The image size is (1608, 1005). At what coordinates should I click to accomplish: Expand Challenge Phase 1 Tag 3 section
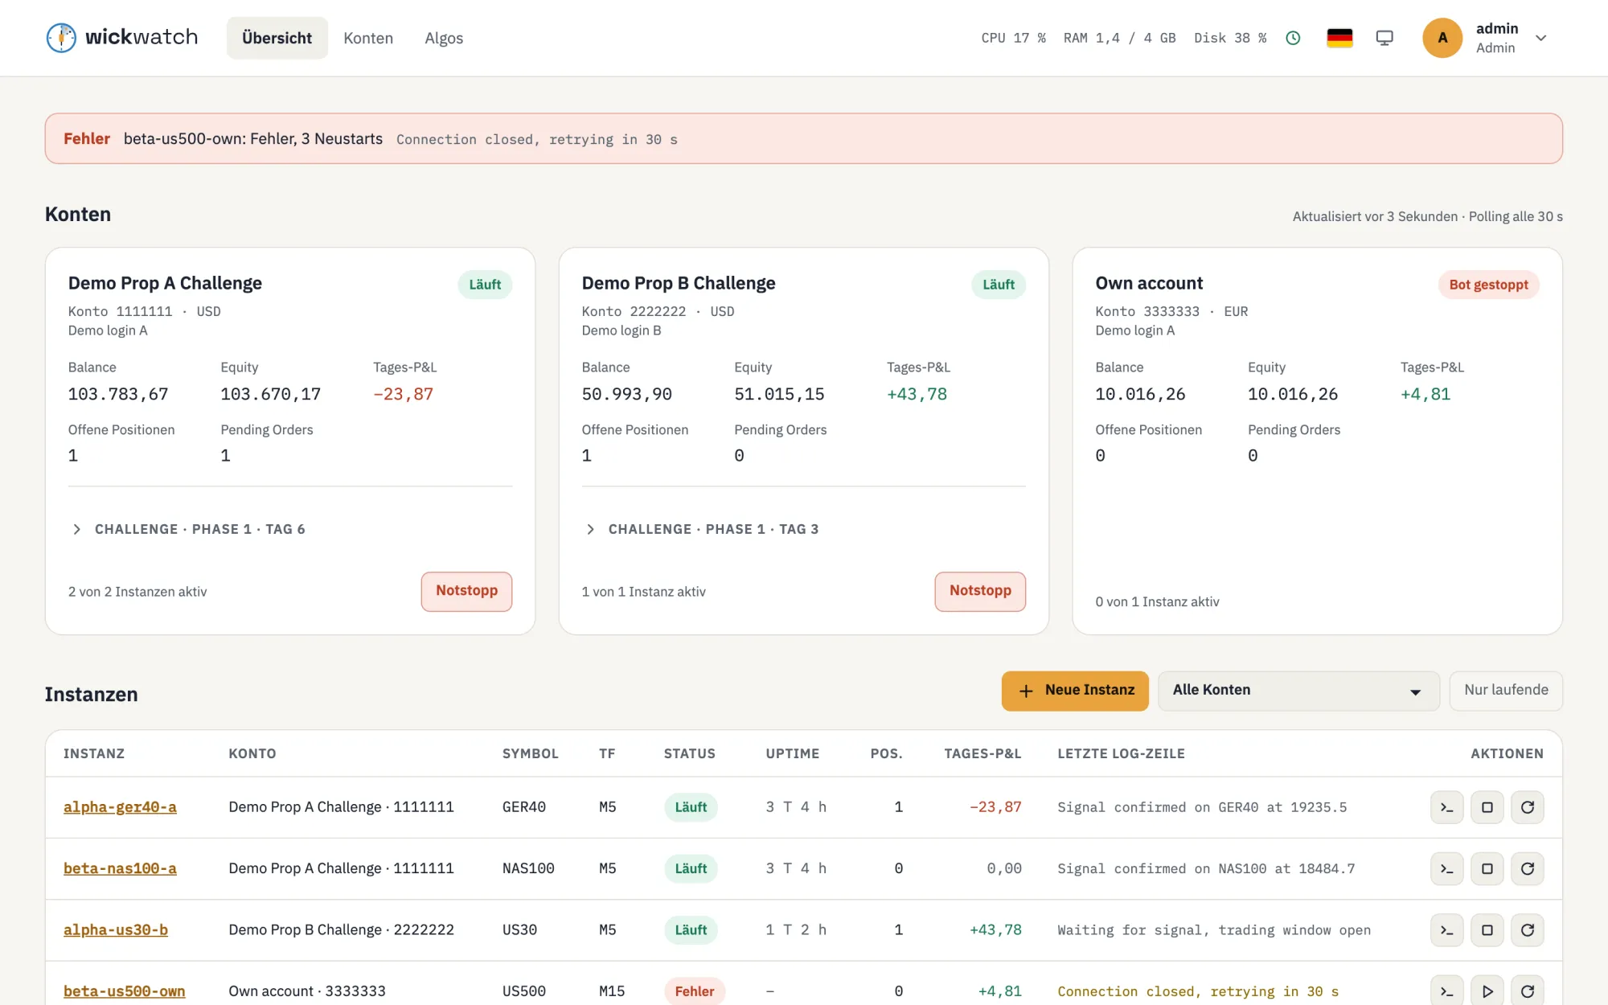click(x=700, y=529)
